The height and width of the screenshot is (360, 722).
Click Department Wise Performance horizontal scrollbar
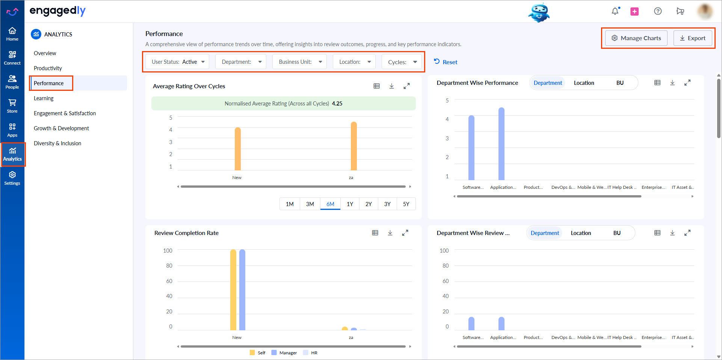point(549,196)
